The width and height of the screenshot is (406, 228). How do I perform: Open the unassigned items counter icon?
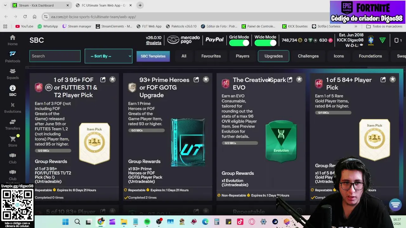398,40
